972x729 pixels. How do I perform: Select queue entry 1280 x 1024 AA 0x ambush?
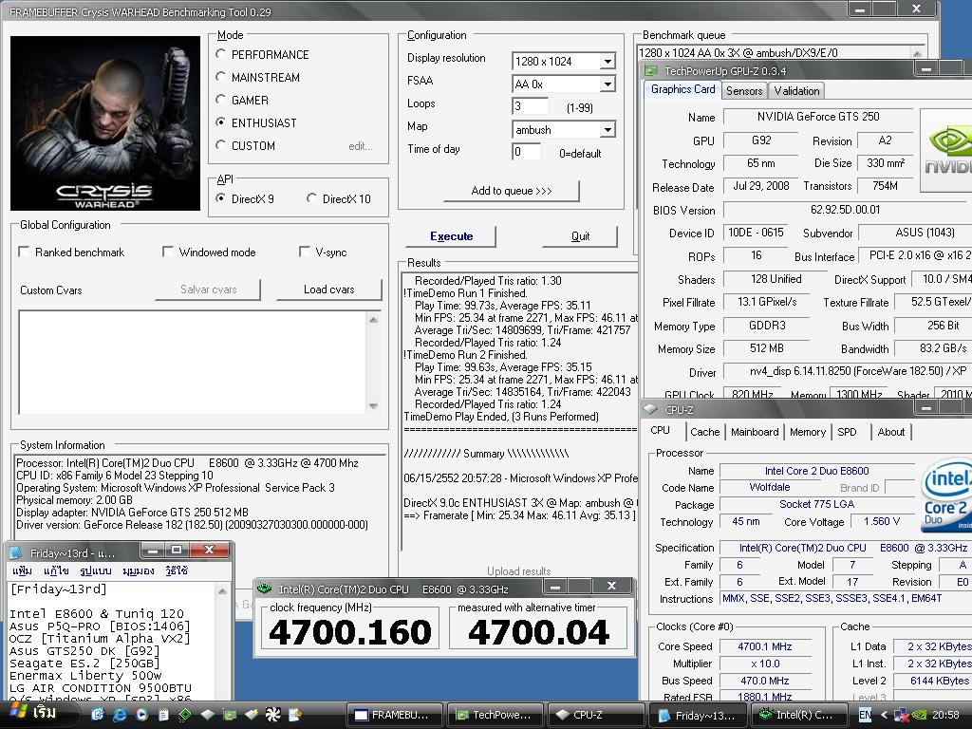738,53
